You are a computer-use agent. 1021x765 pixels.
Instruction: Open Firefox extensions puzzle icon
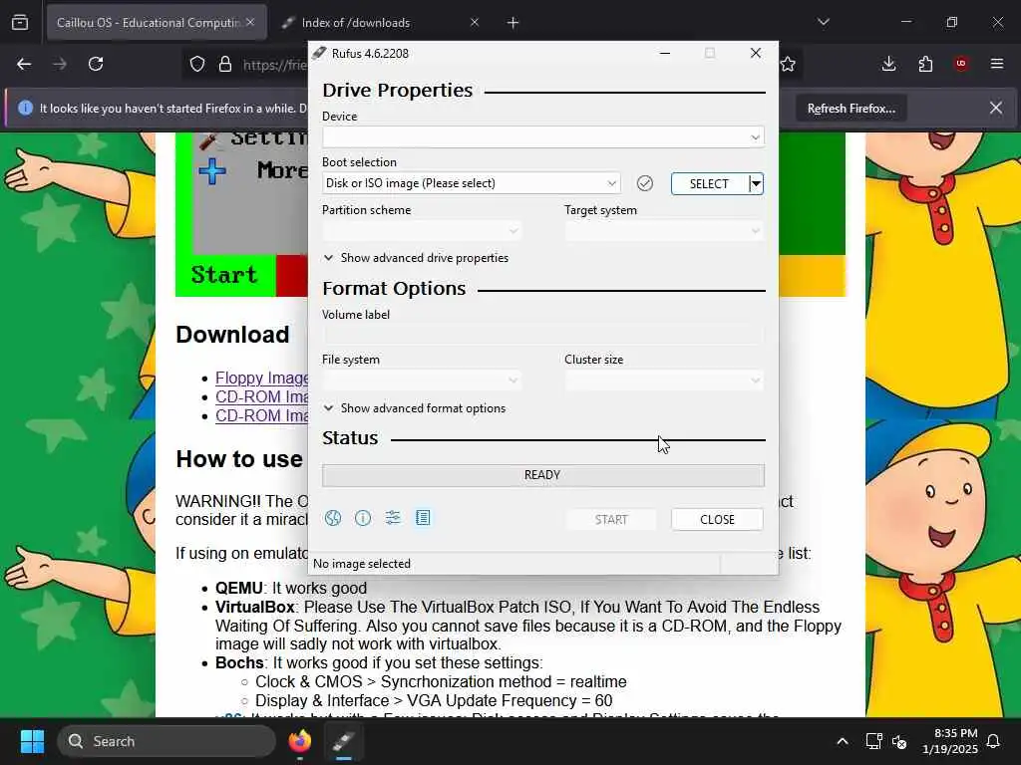click(x=925, y=64)
